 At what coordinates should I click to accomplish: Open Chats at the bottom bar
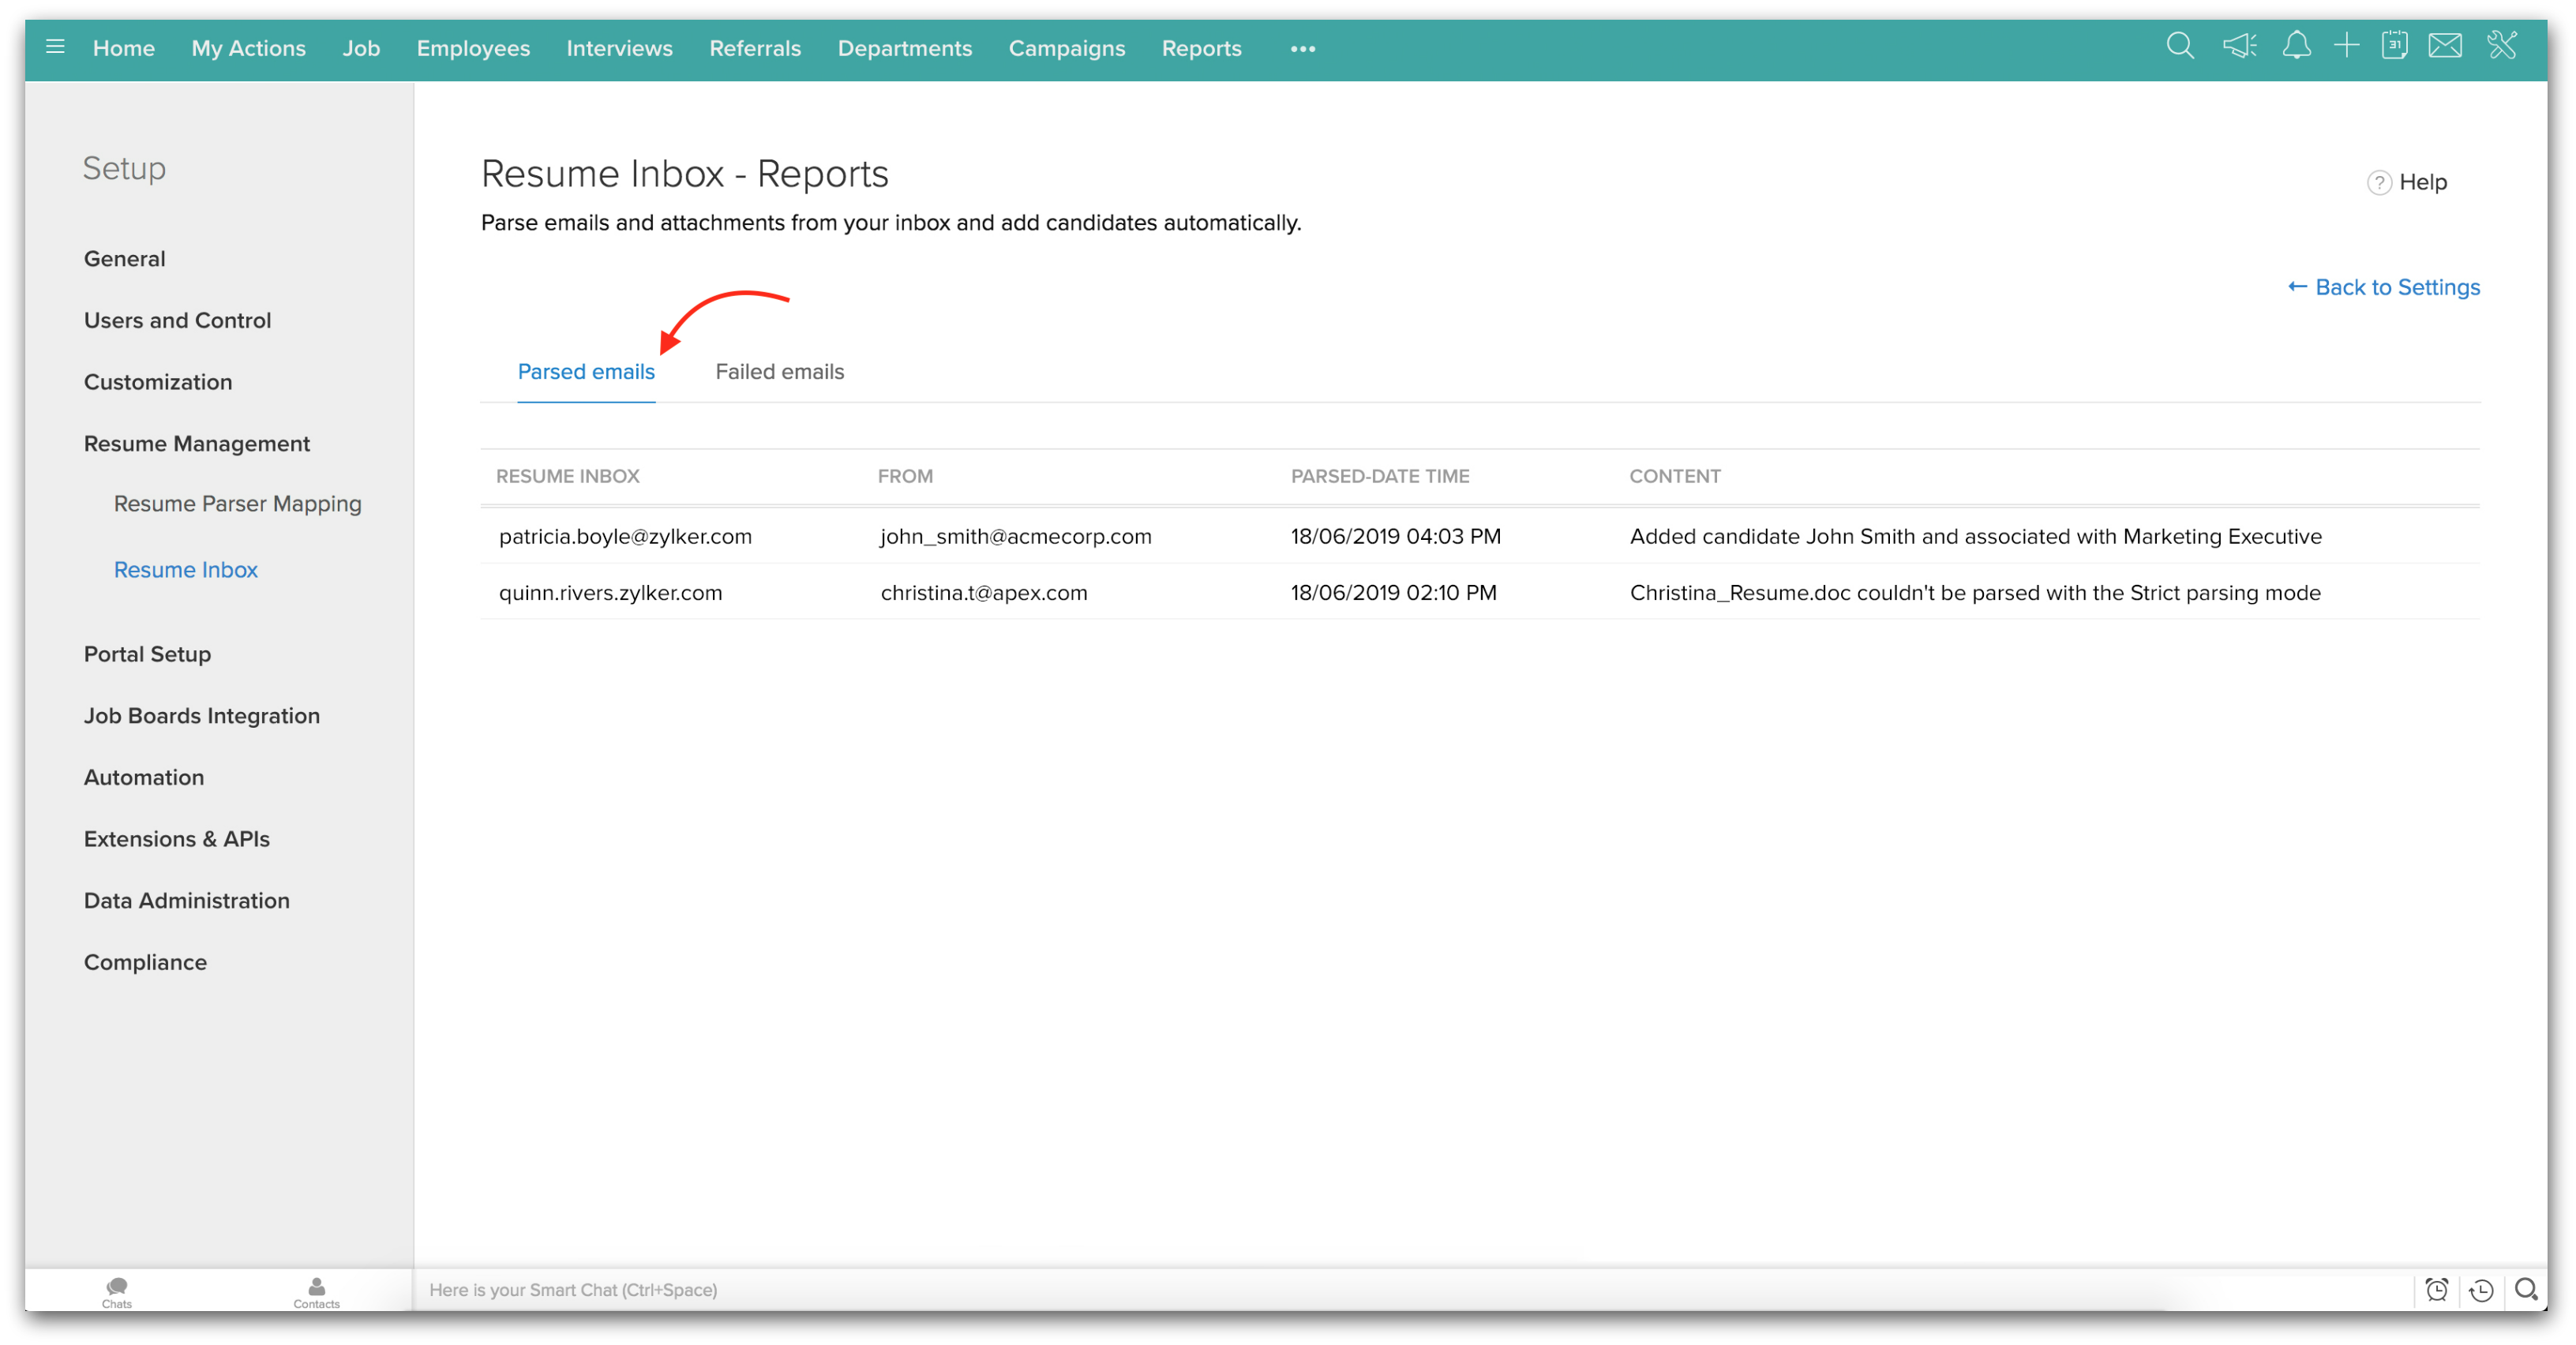pyautogui.click(x=117, y=1291)
